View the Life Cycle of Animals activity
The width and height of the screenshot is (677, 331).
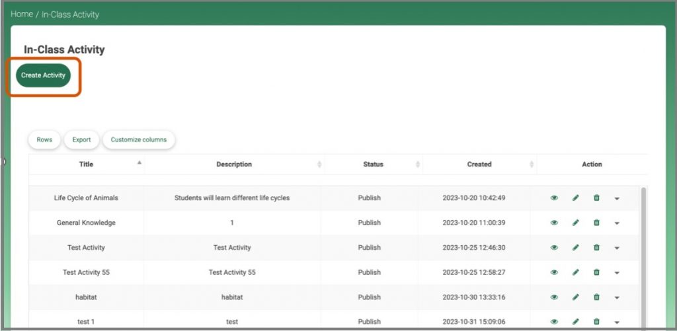coord(554,198)
